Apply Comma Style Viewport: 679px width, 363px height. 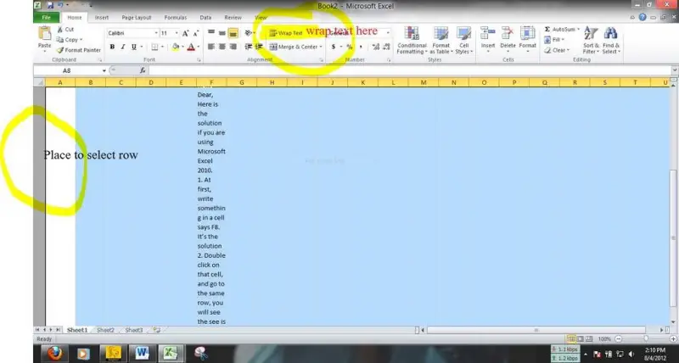click(x=361, y=47)
